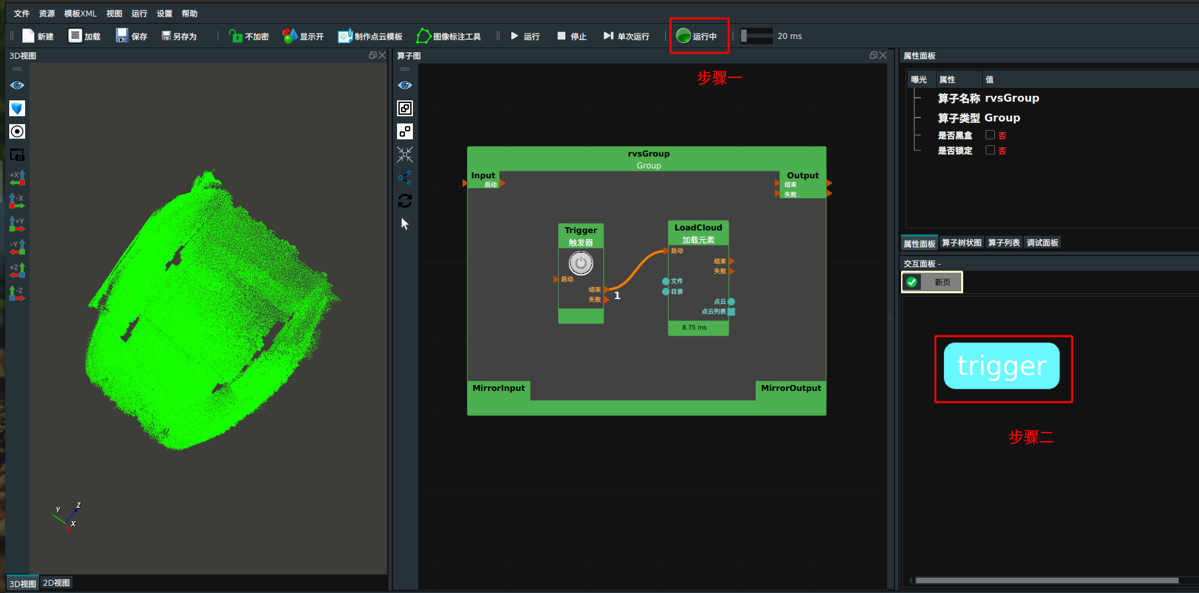Viewport: 1199px width, 593px height.
Task: Toggle the 显示开 display icon
Action: [x=290, y=36]
